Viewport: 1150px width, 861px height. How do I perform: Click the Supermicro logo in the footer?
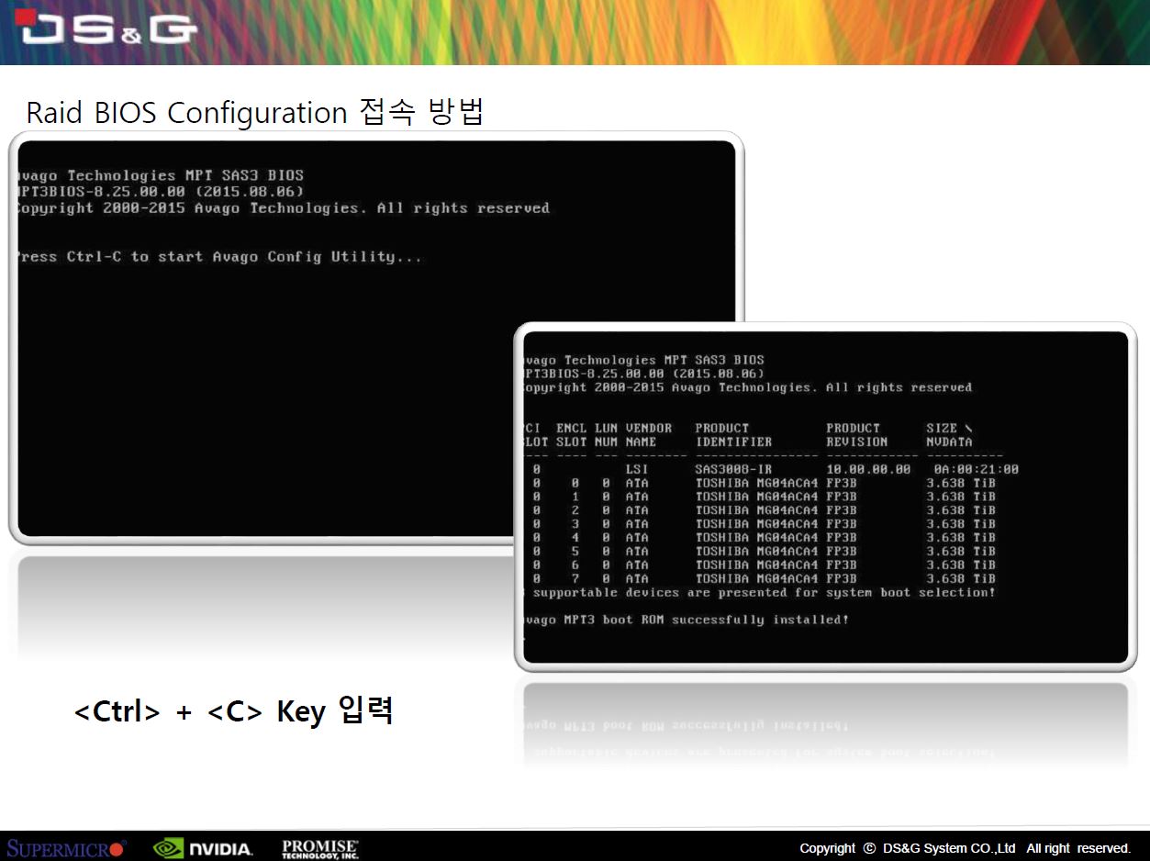(x=66, y=848)
